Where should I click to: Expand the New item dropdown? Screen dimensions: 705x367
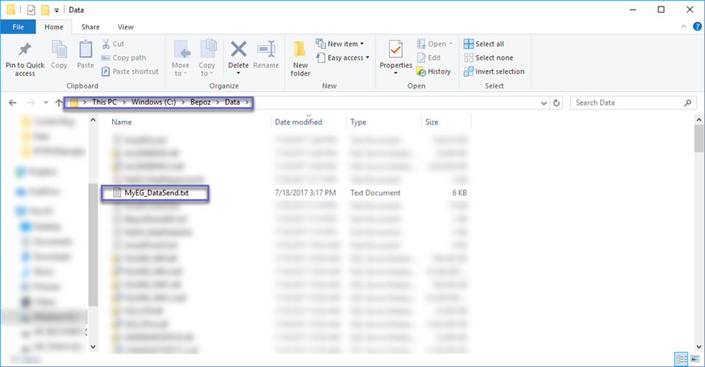tap(340, 44)
